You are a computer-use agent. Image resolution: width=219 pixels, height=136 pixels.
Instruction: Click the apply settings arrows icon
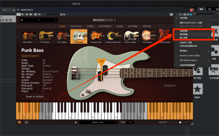click(x=39, y=14)
